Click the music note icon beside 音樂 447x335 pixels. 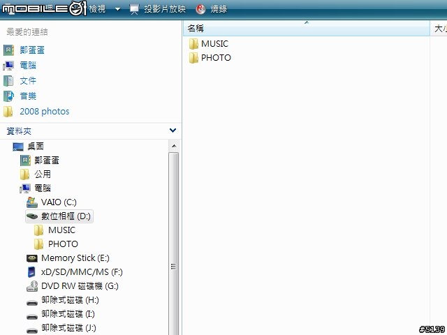[8, 96]
